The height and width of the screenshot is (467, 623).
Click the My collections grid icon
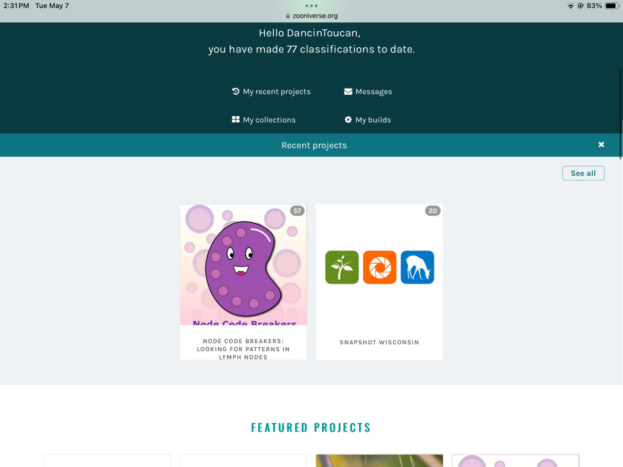pos(236,120)
